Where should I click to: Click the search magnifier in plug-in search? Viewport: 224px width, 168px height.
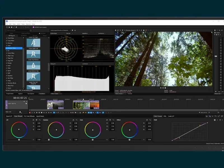pos(31,31)
